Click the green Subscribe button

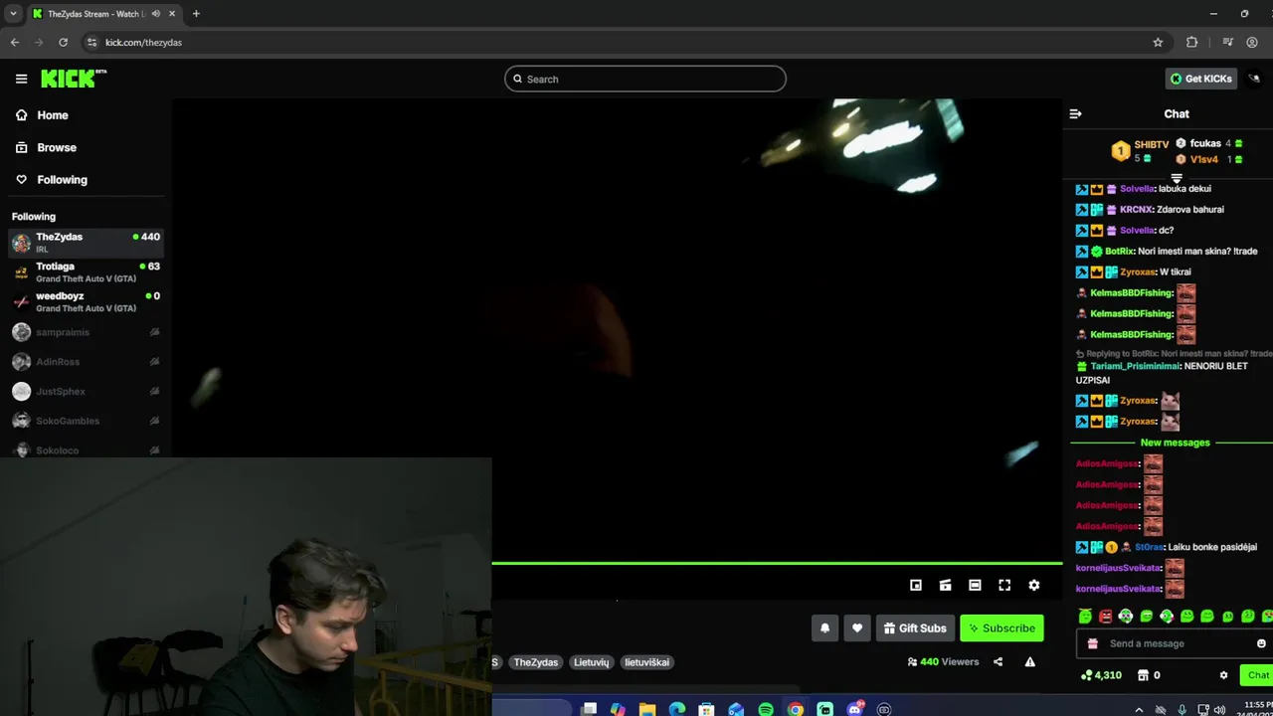(1001, 627)
